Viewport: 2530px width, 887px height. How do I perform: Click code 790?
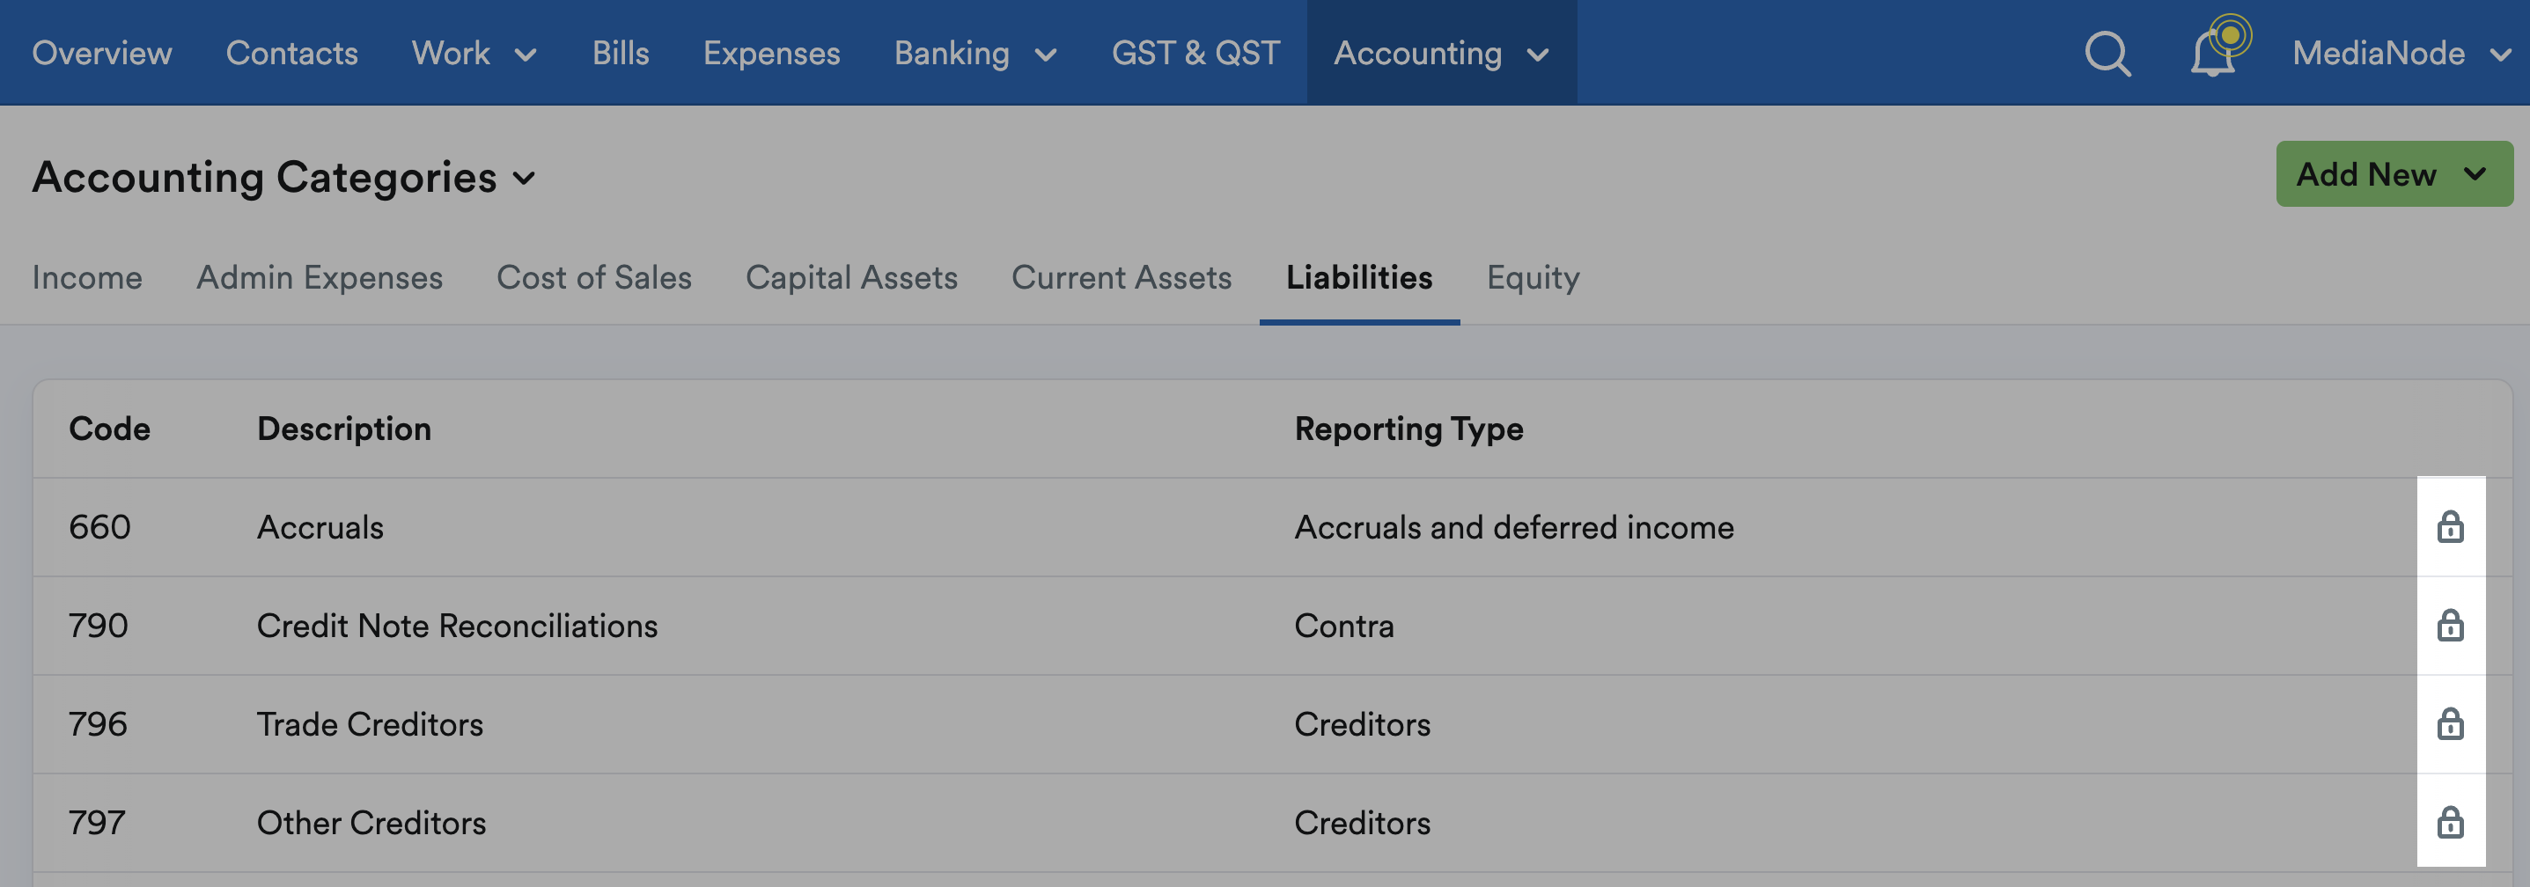pyautogui.click(x=99, y=626)
